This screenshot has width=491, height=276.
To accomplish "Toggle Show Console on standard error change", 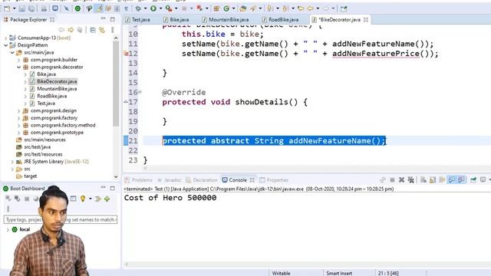I will pyautogui.click(x=461, y=180).
